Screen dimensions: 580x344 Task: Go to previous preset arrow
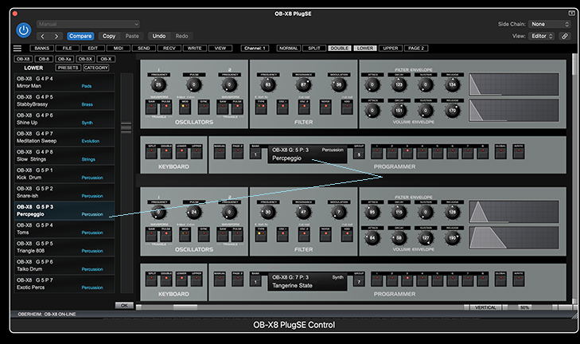(43, 36)
